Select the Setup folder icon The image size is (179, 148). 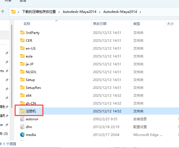(22, 80)
